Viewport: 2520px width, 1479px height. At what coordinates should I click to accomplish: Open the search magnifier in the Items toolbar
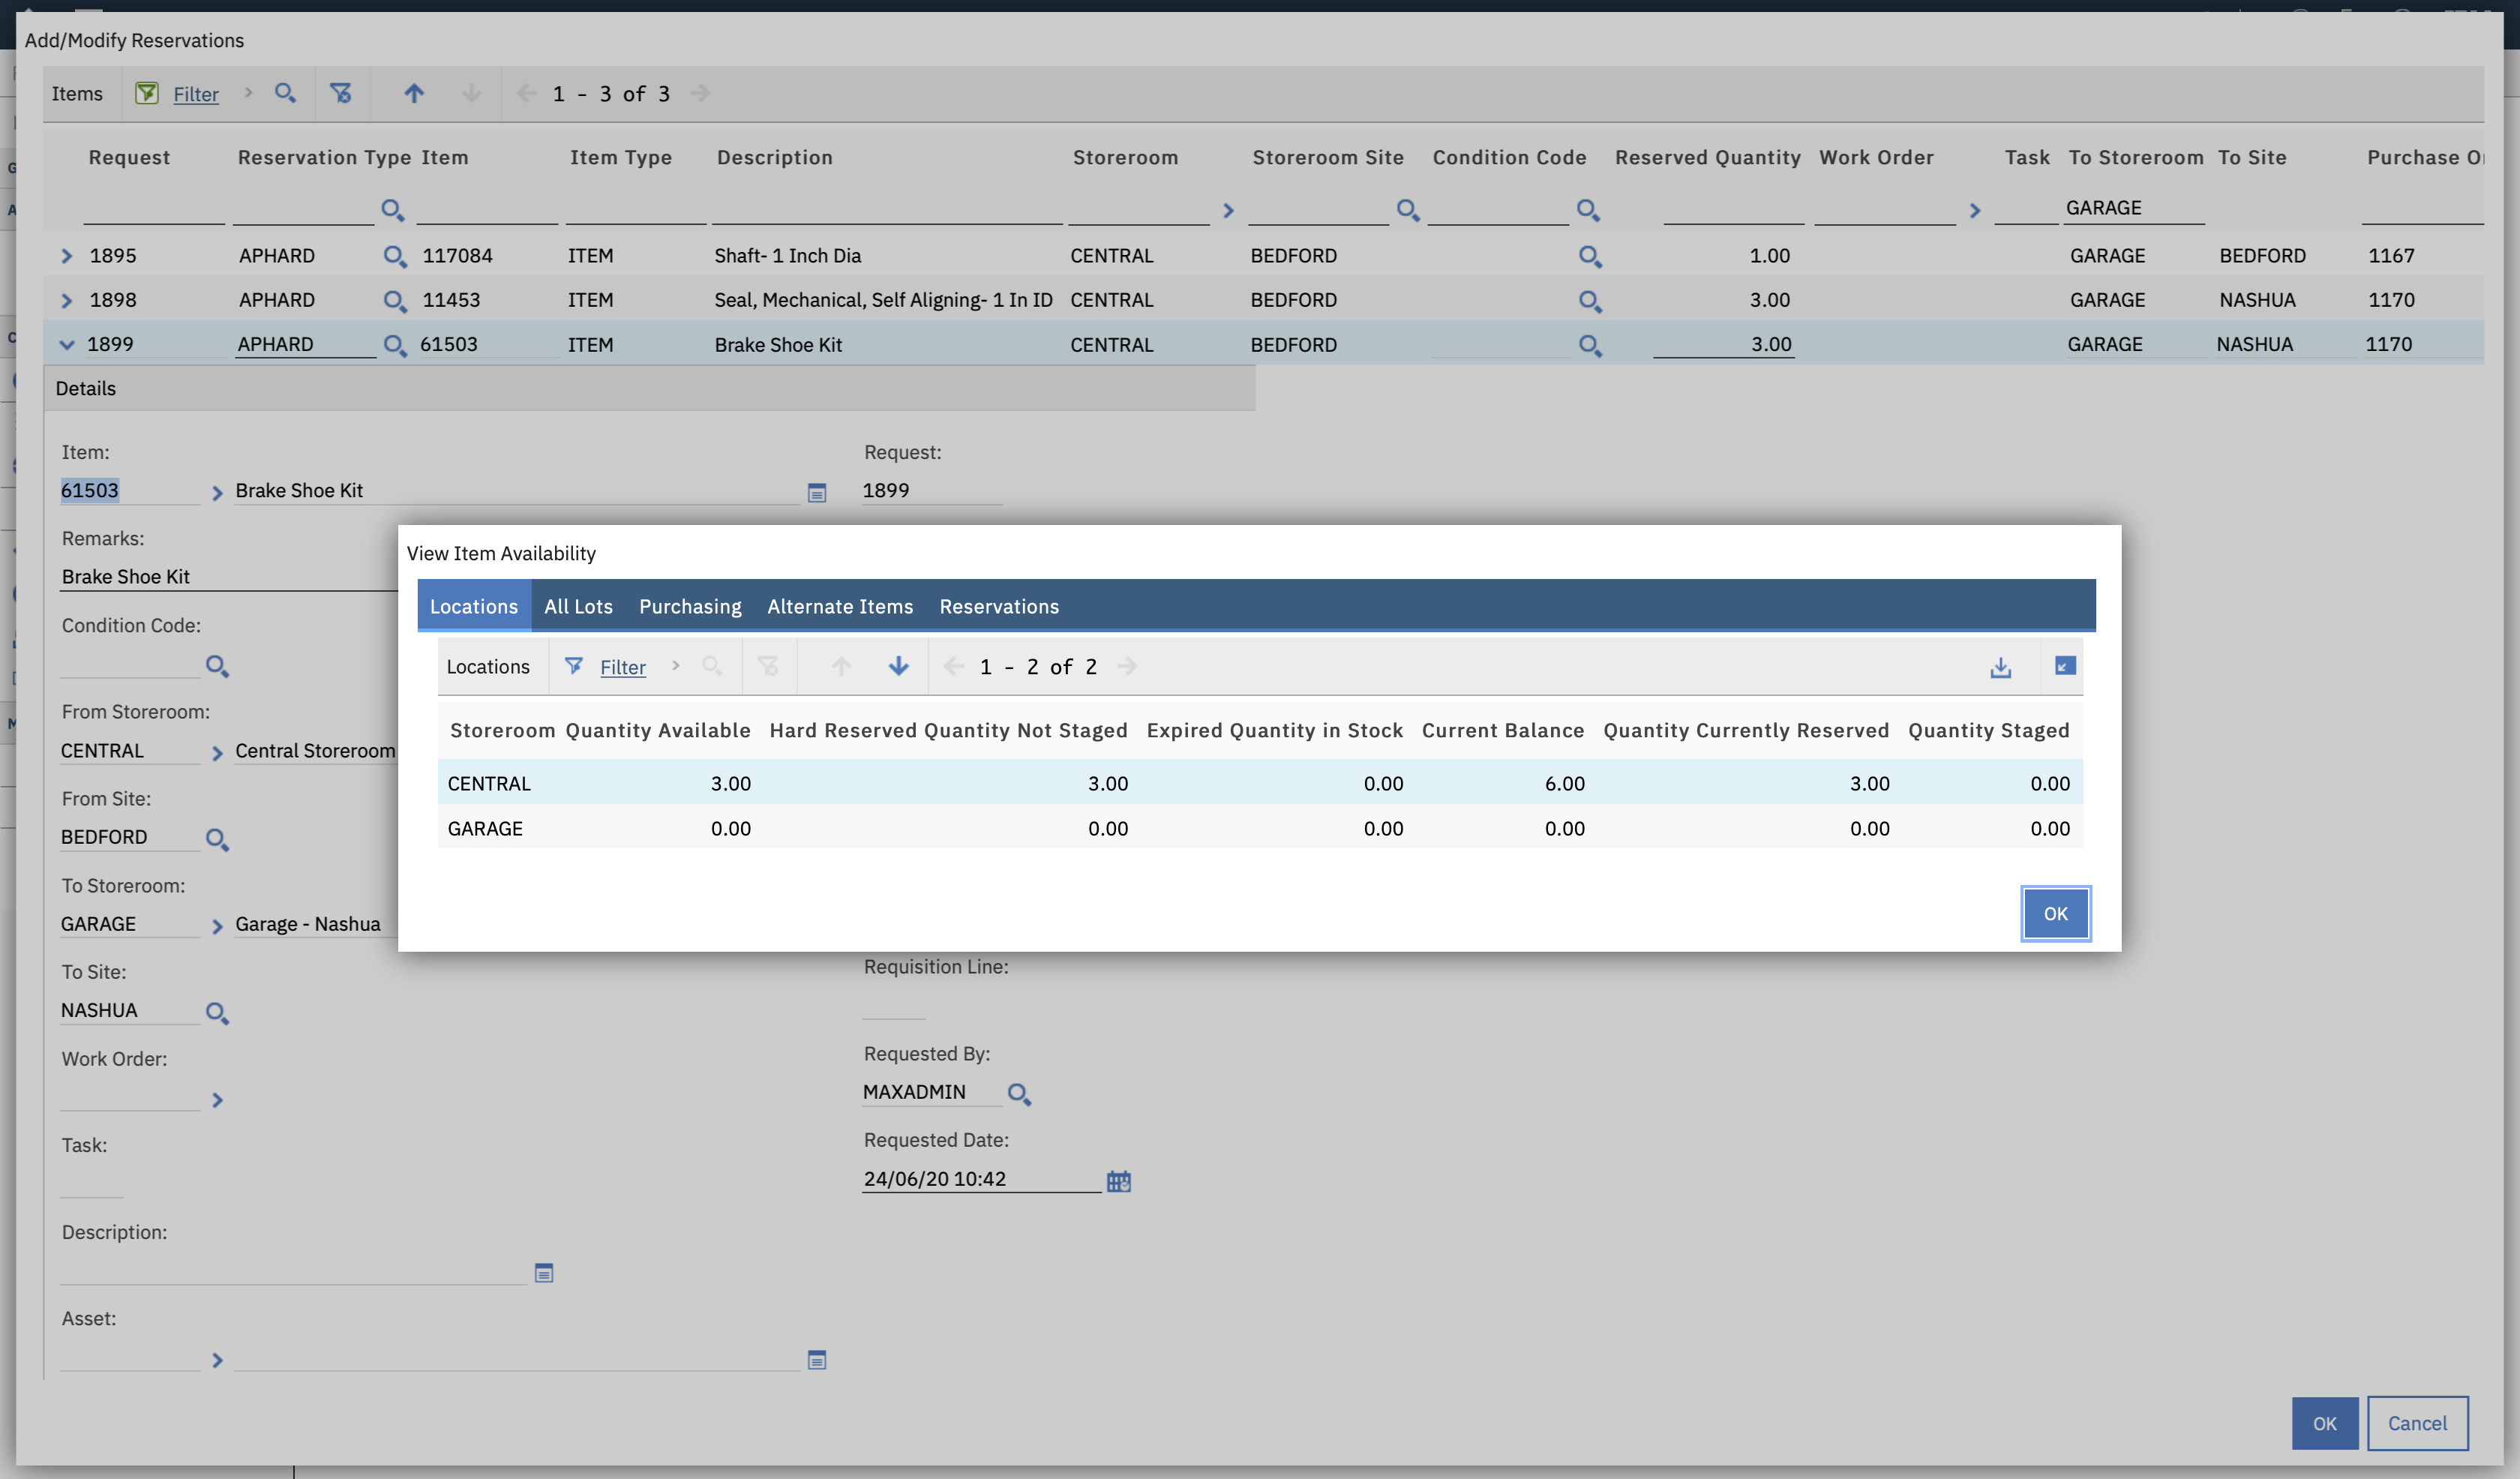[286, 93]
